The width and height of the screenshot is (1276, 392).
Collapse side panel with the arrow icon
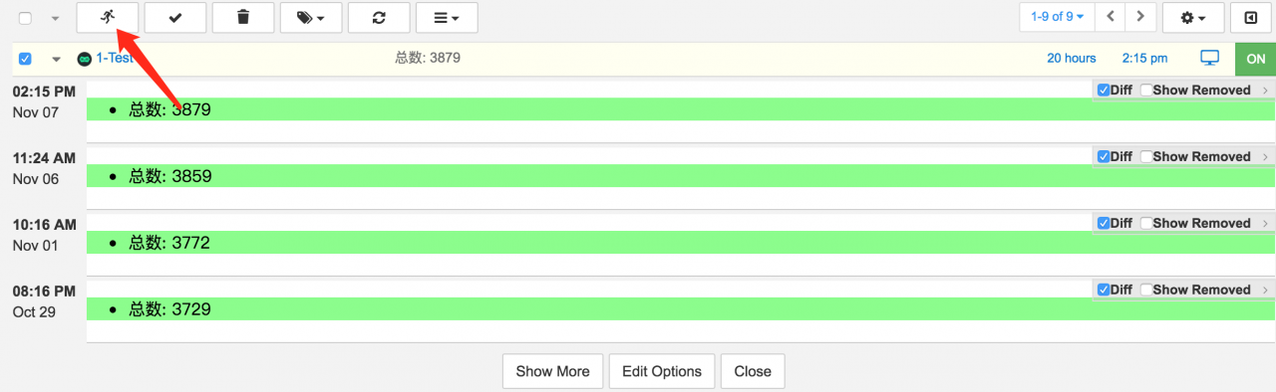[x=1250, y=17]
